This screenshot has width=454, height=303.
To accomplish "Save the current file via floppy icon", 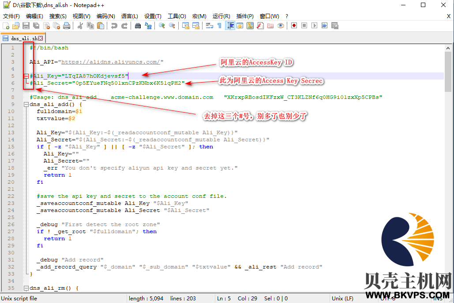I will [x=26, y=26].
